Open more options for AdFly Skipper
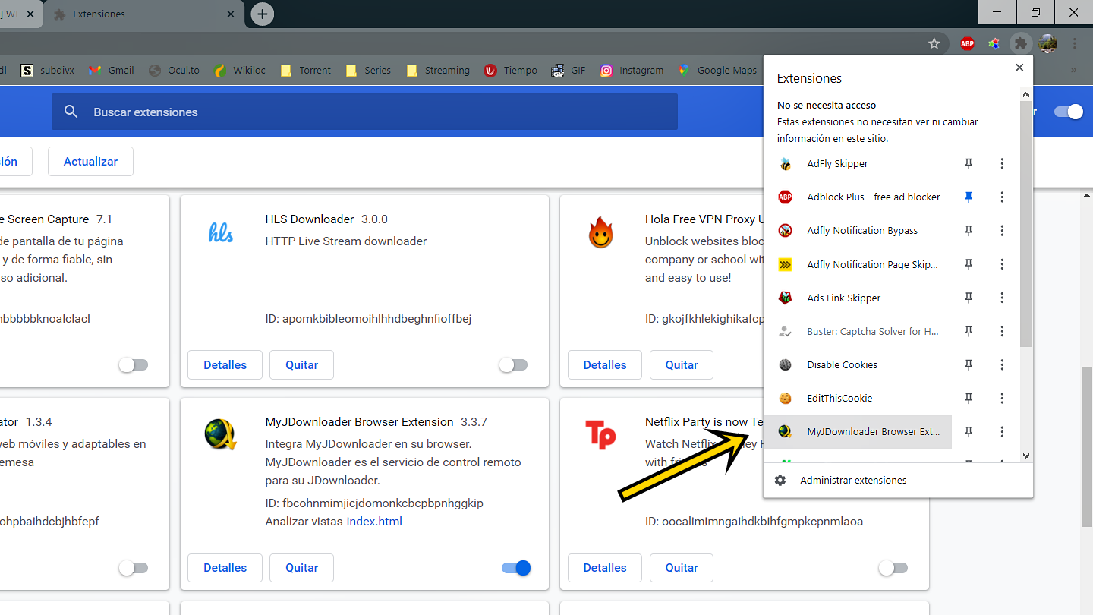 (x=1002, y=163)
